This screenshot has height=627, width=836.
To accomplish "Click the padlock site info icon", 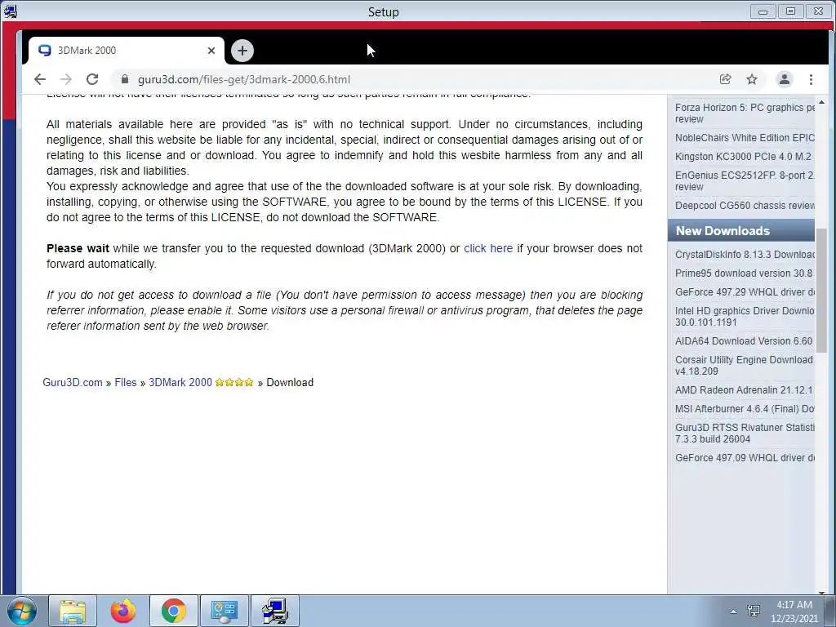I will [125, 79].
